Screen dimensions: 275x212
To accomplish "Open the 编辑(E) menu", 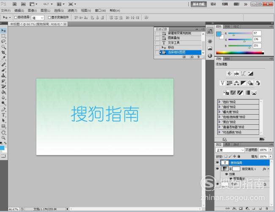I will coord(19,11).
